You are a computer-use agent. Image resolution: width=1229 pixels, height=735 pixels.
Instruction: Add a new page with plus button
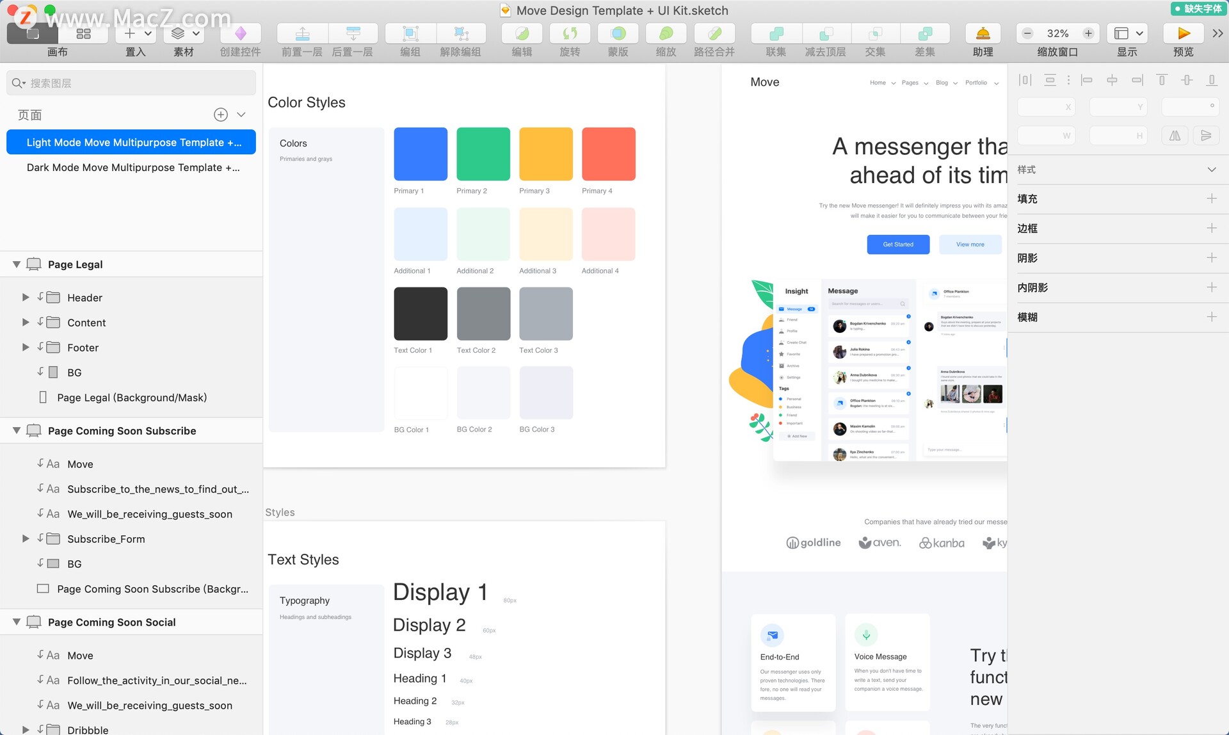click(220, 115)
